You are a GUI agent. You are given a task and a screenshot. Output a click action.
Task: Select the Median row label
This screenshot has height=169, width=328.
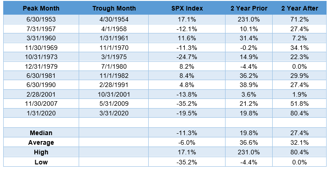tap(41, 133)
